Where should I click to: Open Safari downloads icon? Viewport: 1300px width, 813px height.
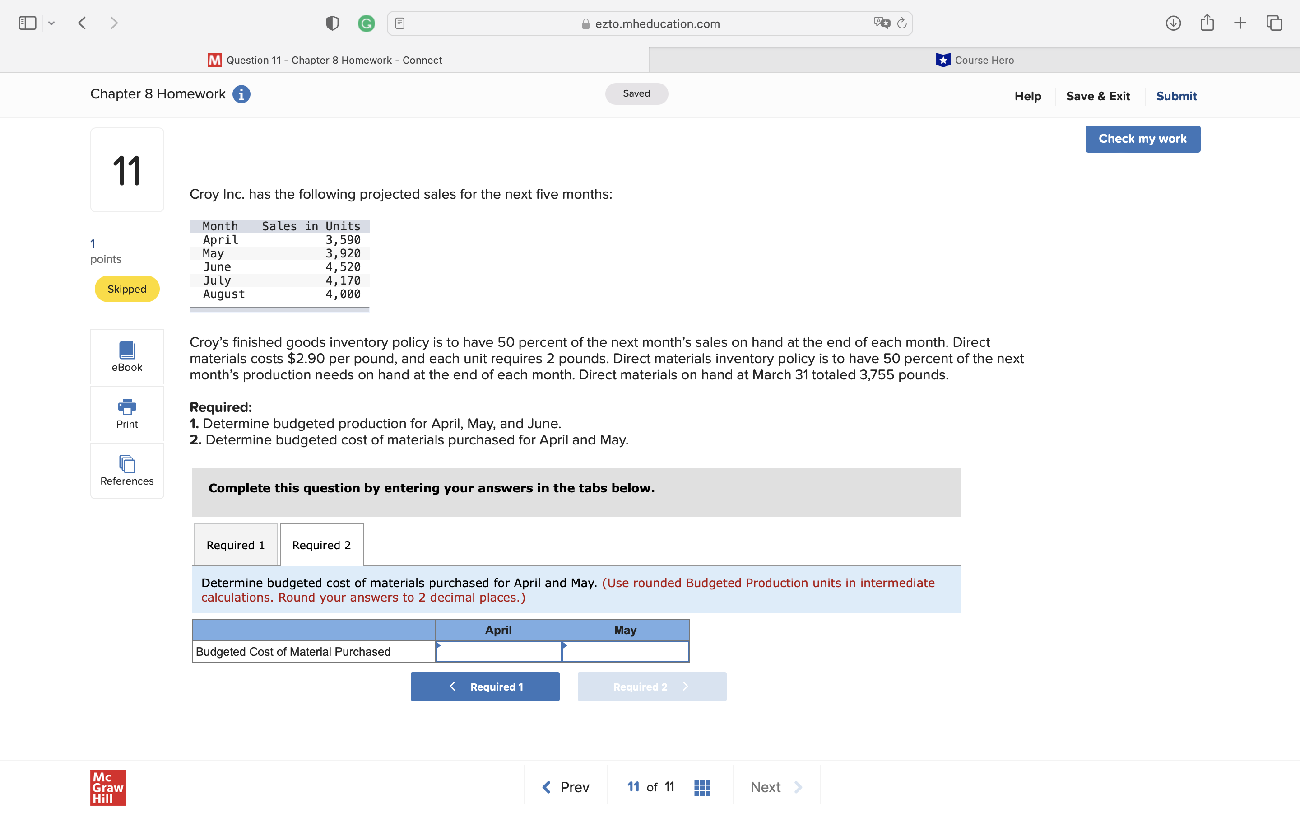1173,23
